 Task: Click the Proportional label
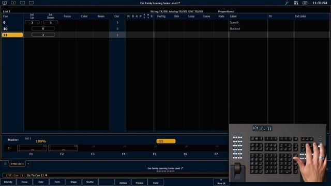point(226,11)
